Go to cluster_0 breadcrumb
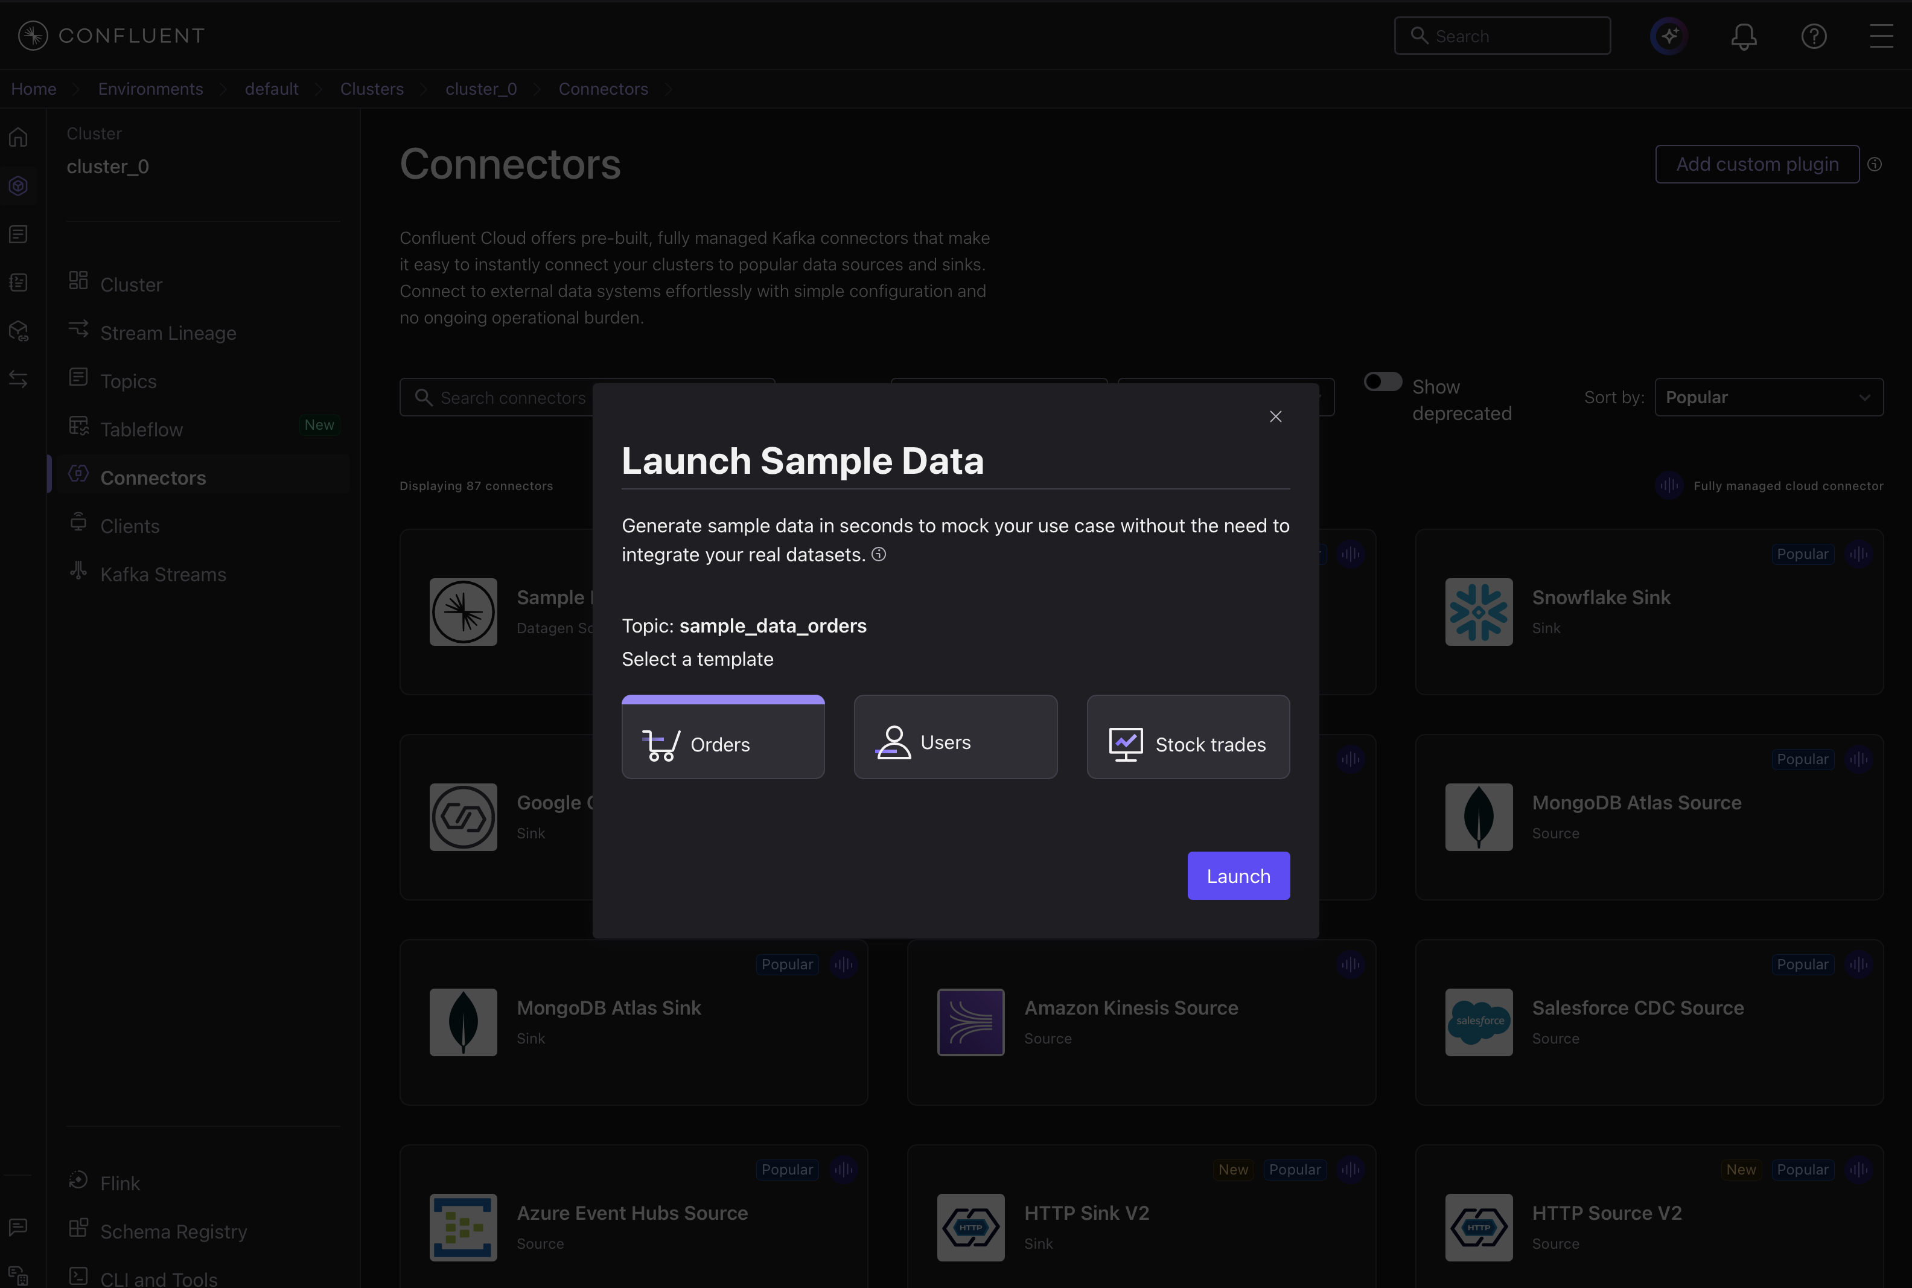The image size is (1912, 1288). point(481,89)
